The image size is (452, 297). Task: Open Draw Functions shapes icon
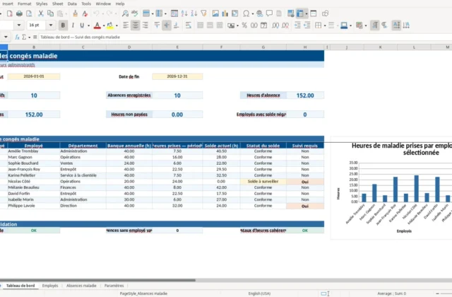tap(325, 13)
